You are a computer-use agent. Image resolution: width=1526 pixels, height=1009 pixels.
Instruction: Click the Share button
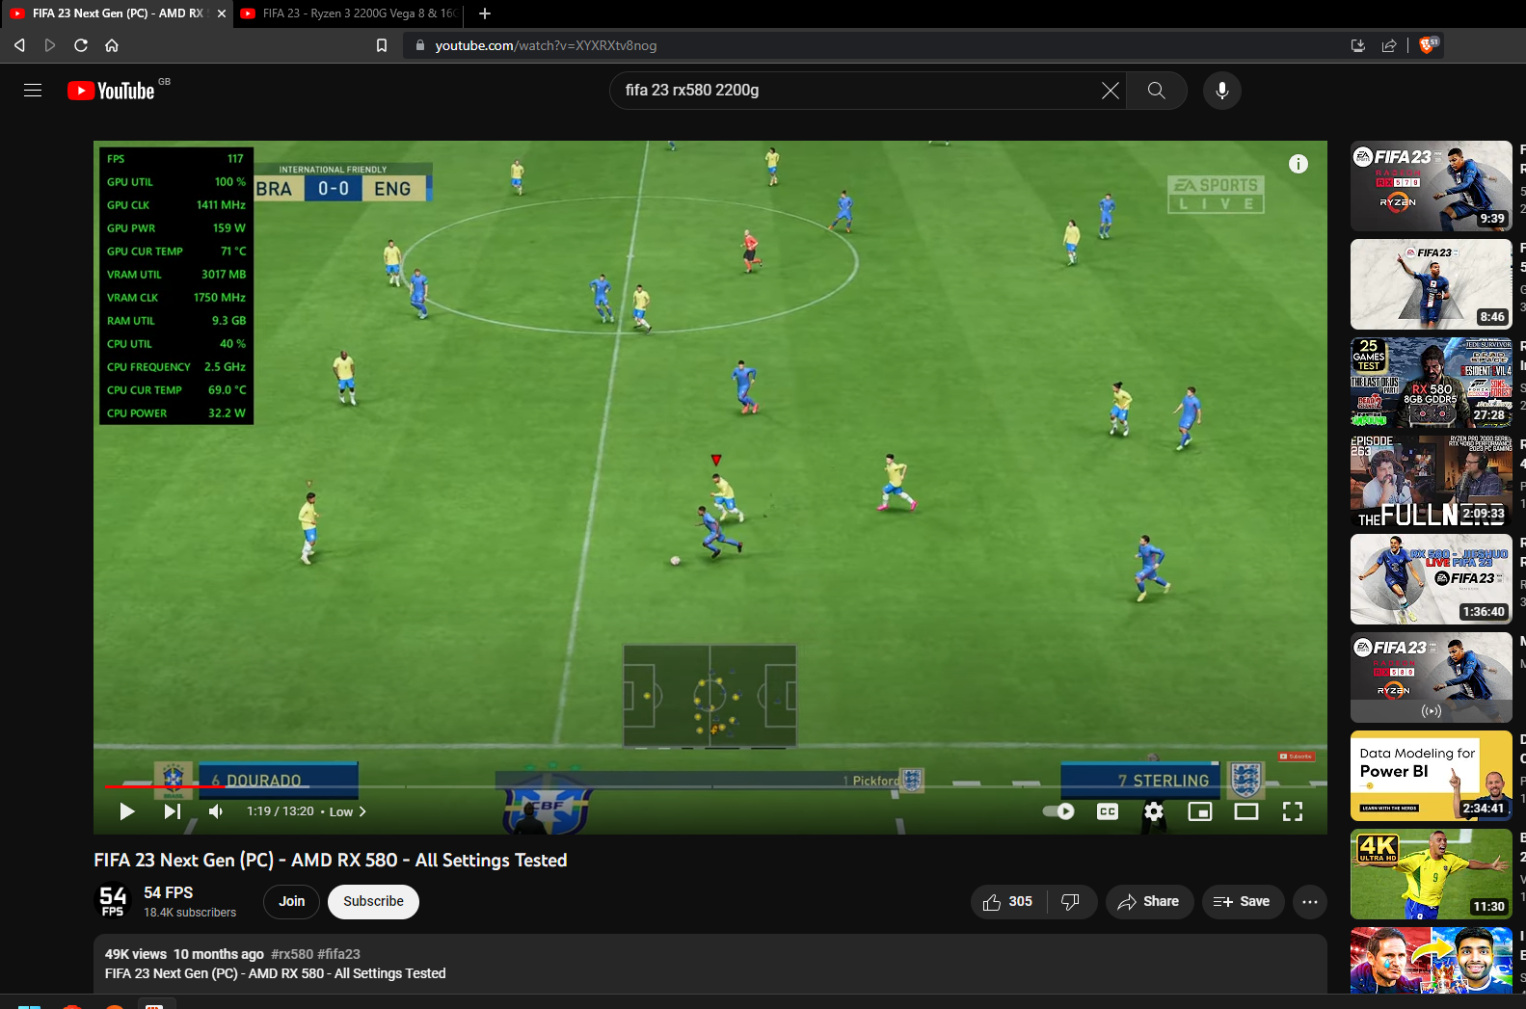1149,902
